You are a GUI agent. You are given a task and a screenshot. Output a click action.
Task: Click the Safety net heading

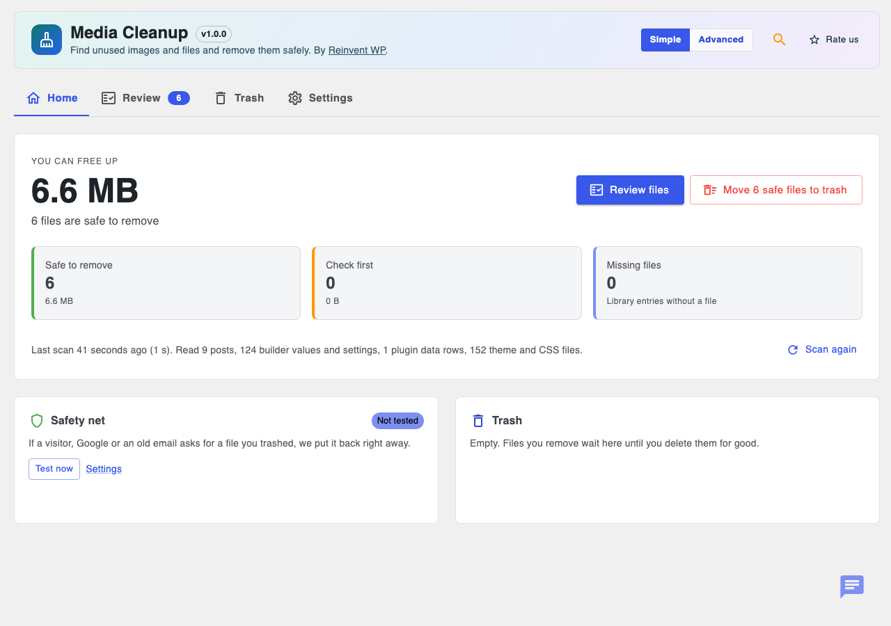tap(78, 421)
